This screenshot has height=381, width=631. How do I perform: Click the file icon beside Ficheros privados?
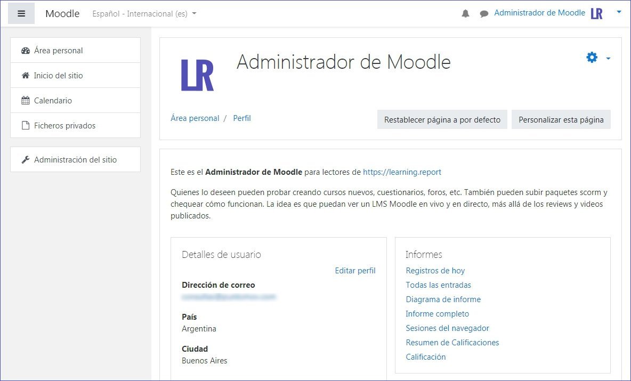click(26, 126)
